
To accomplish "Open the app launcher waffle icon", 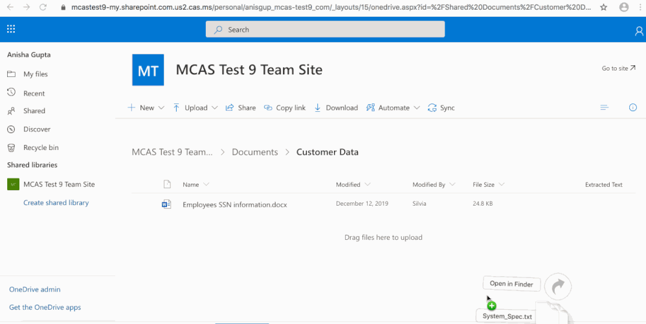I will (x=11, y=29).
